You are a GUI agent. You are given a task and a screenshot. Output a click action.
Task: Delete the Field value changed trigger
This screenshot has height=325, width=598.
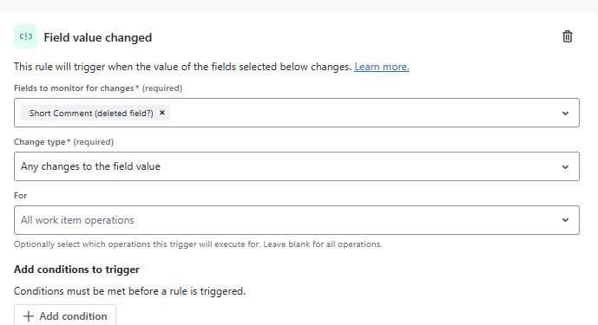pyautogui.click(x=567, y=36)
